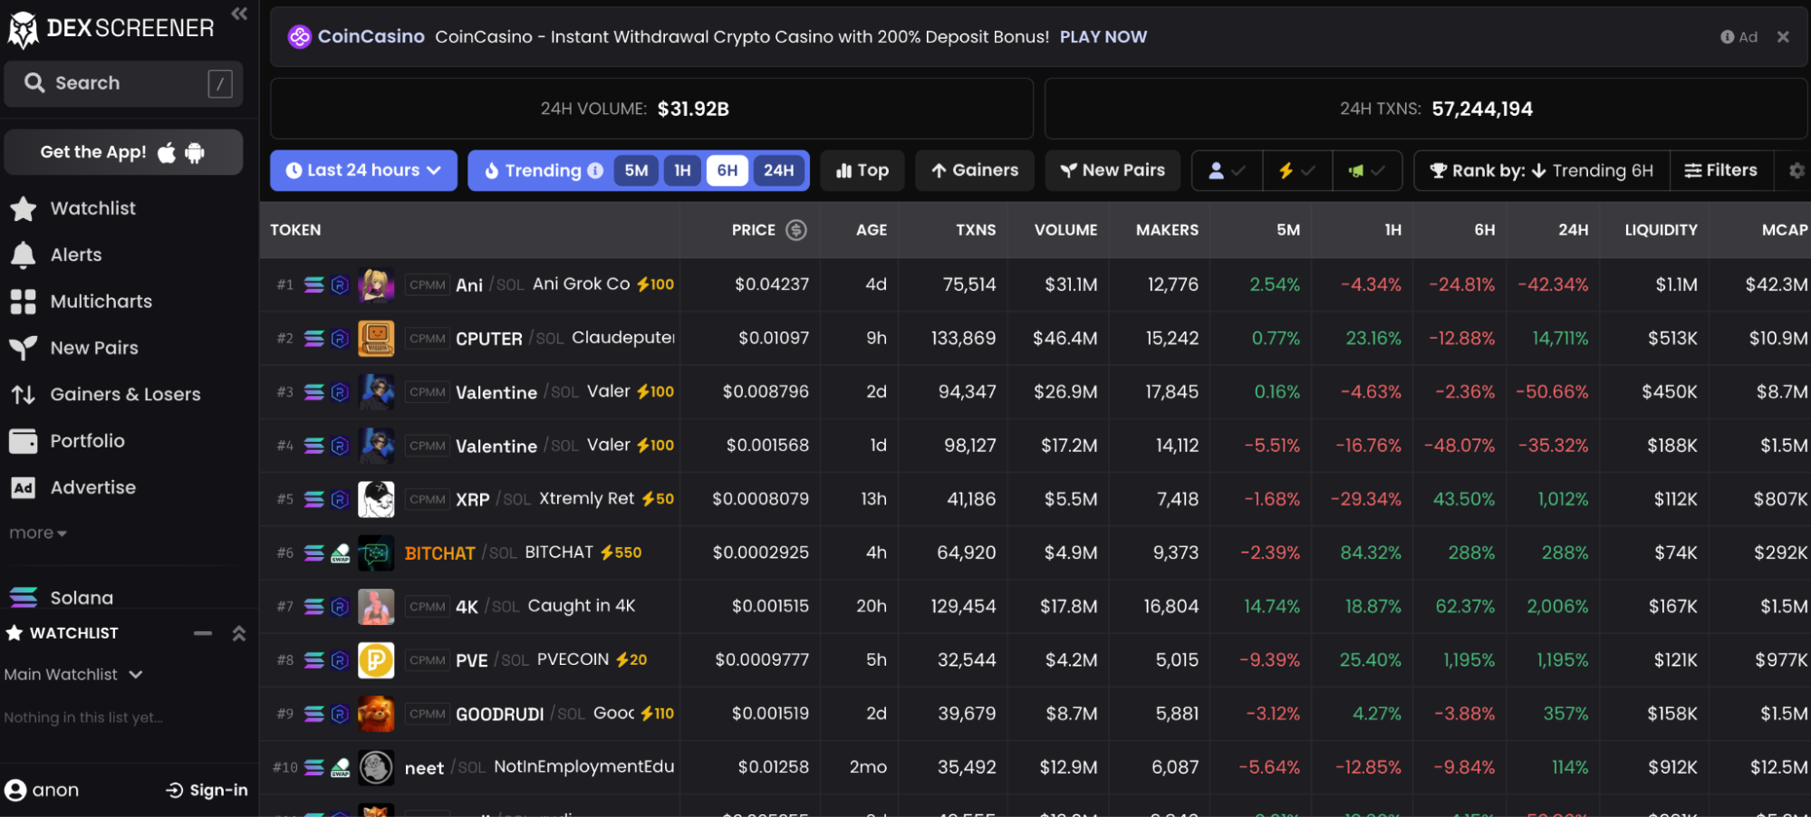Click the DEX Screener owl logo
Image resolution: width=1811 pixels, height=817 pixels.
(23, 29)
